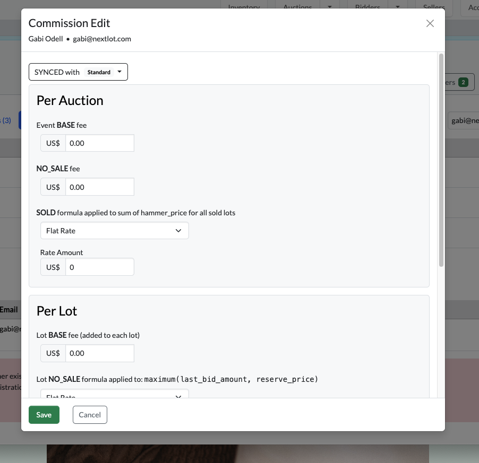This screenshot has width=479, height=463.
Task: Close the Commission Edit dialog
Action: click(x=430, y=23)
